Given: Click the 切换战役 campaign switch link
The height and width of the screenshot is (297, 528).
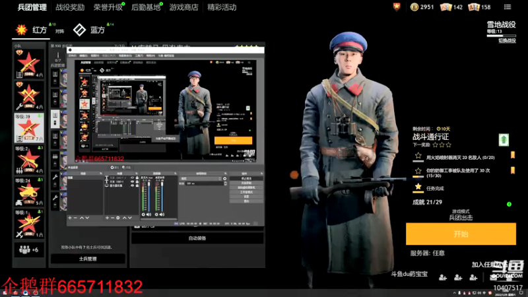Looking at the screenshot, I should click(507, 40).
